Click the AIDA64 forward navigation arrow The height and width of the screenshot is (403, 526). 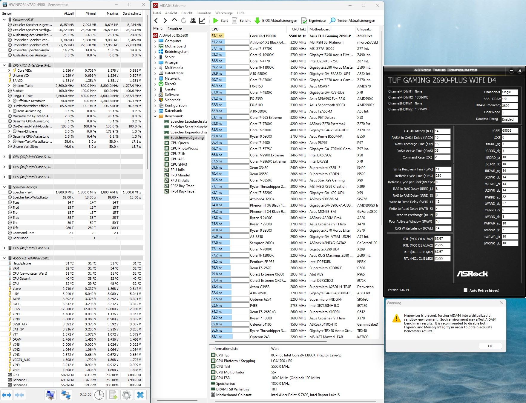165,21
